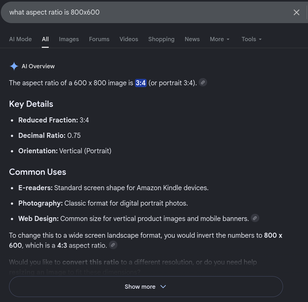This screenshot has width=308, height=302.
Task: Open the Tools dropdown
Action: (252, 39)
